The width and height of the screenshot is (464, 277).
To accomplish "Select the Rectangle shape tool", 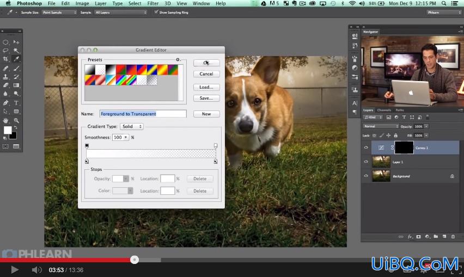I will (16, 112).
